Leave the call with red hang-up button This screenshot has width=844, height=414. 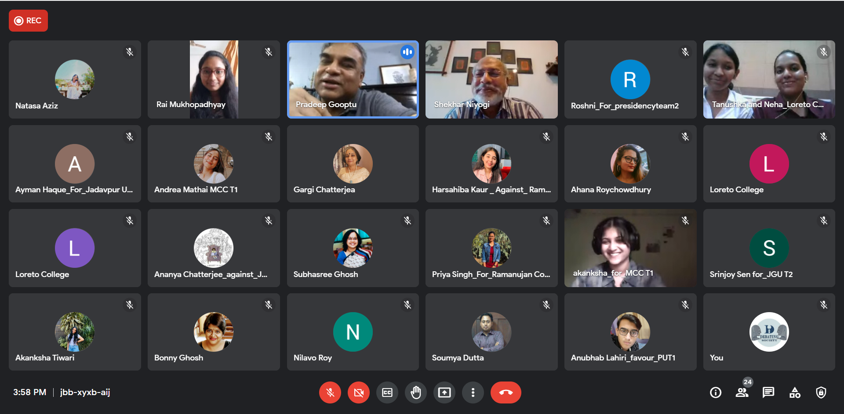[506, 392]
